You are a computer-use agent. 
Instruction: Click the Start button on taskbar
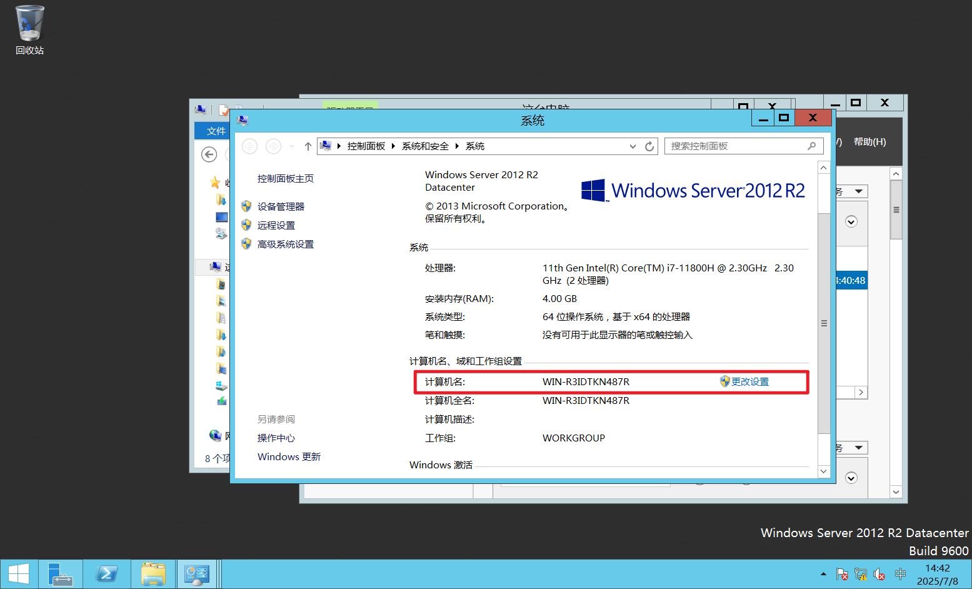[19, 574]
